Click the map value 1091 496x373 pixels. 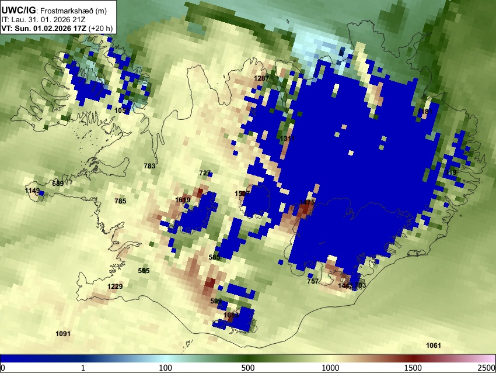pyautogui.click(x=63, y=334)
